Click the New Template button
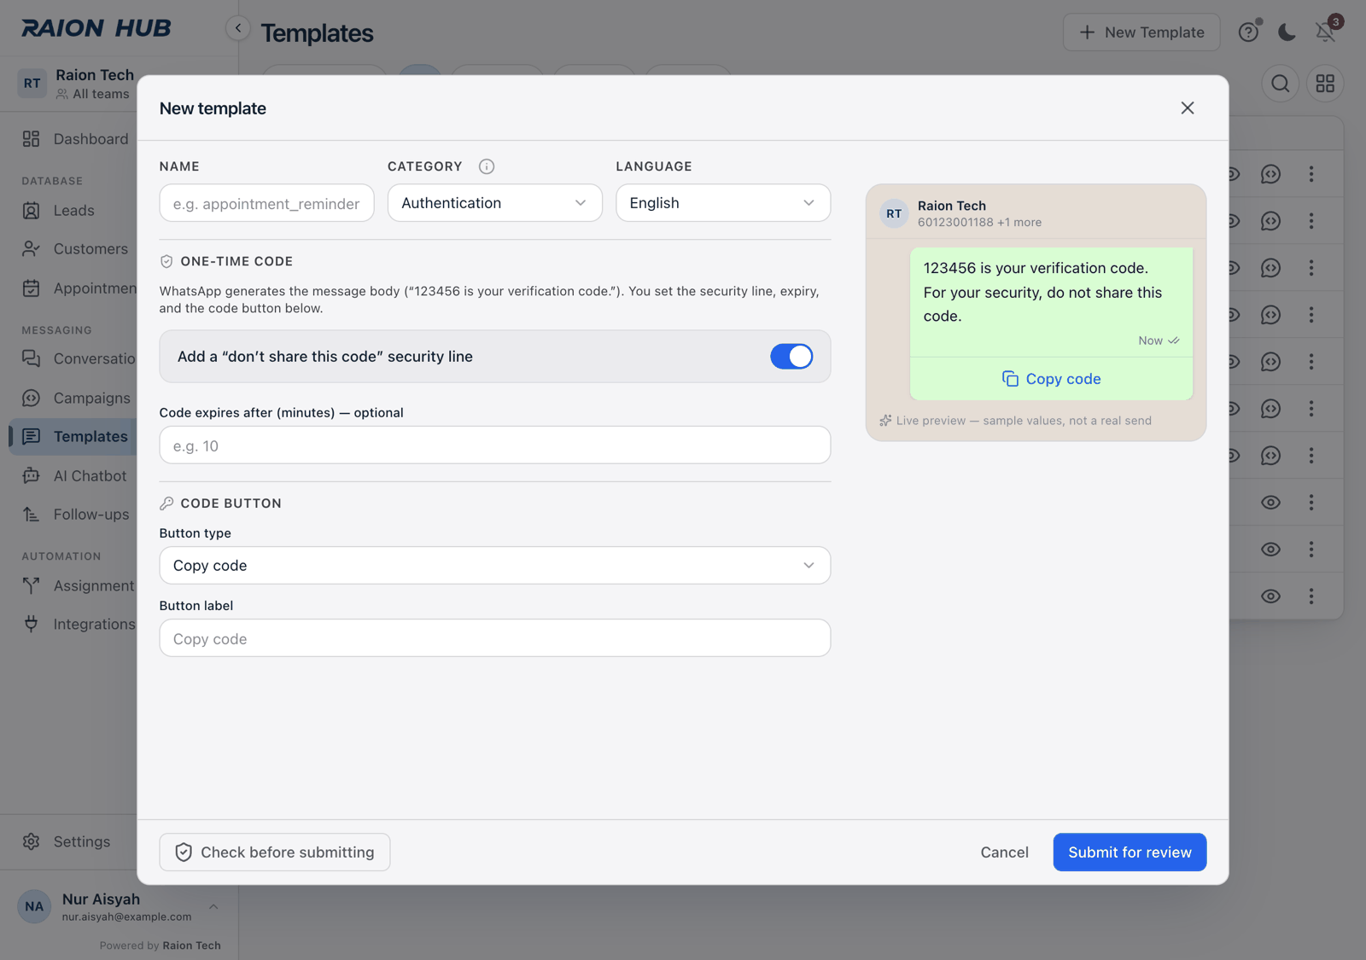Image resolution: width=1366 pixels, height=960 pixels. pos(1141,32)
